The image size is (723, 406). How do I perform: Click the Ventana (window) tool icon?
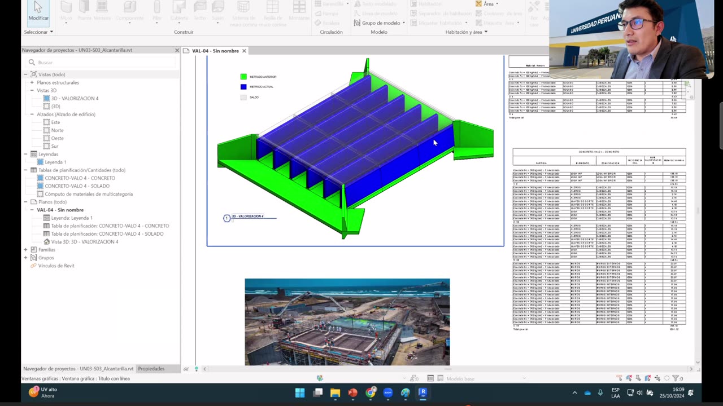pyautogui.click(x=102, y=11)
